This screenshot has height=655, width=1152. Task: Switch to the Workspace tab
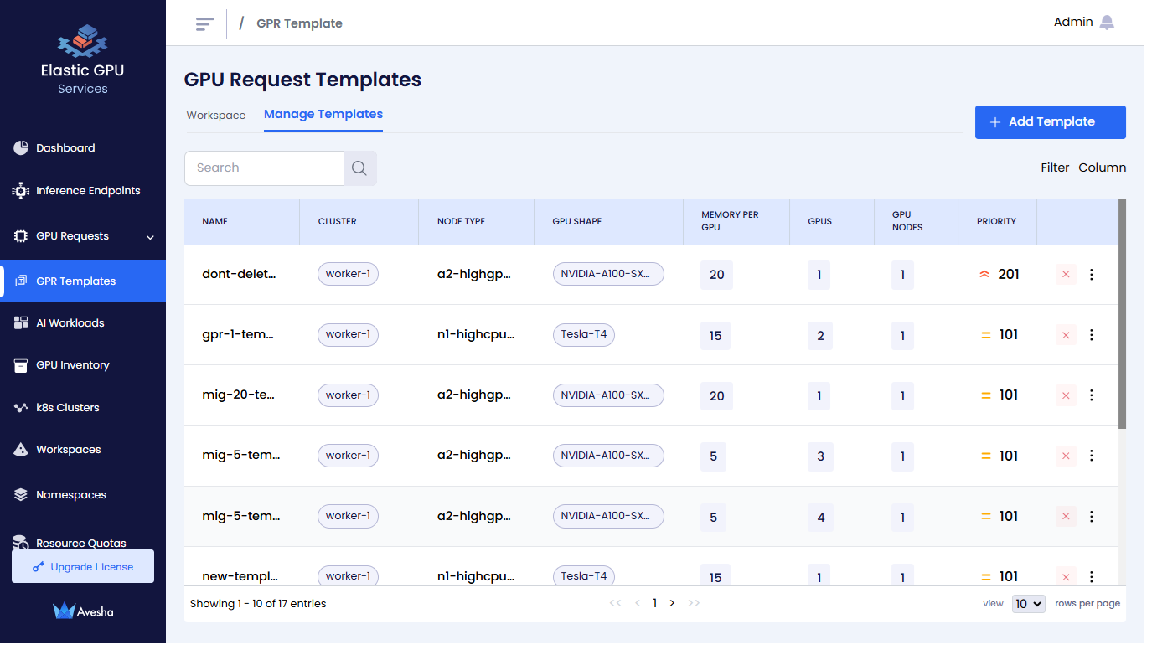216,116
